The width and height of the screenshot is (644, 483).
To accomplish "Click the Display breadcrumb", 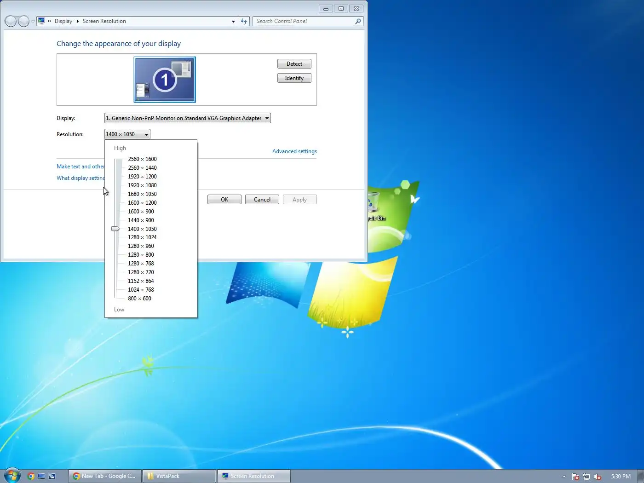I will pyautogui.click(x=63, y=21).
